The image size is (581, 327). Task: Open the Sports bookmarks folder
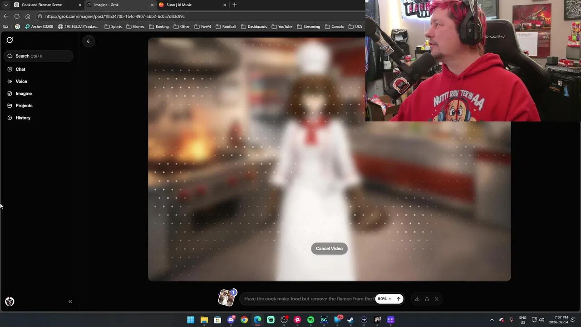113,27
